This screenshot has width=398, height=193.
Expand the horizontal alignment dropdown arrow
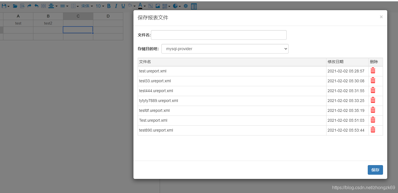(57, 6)
